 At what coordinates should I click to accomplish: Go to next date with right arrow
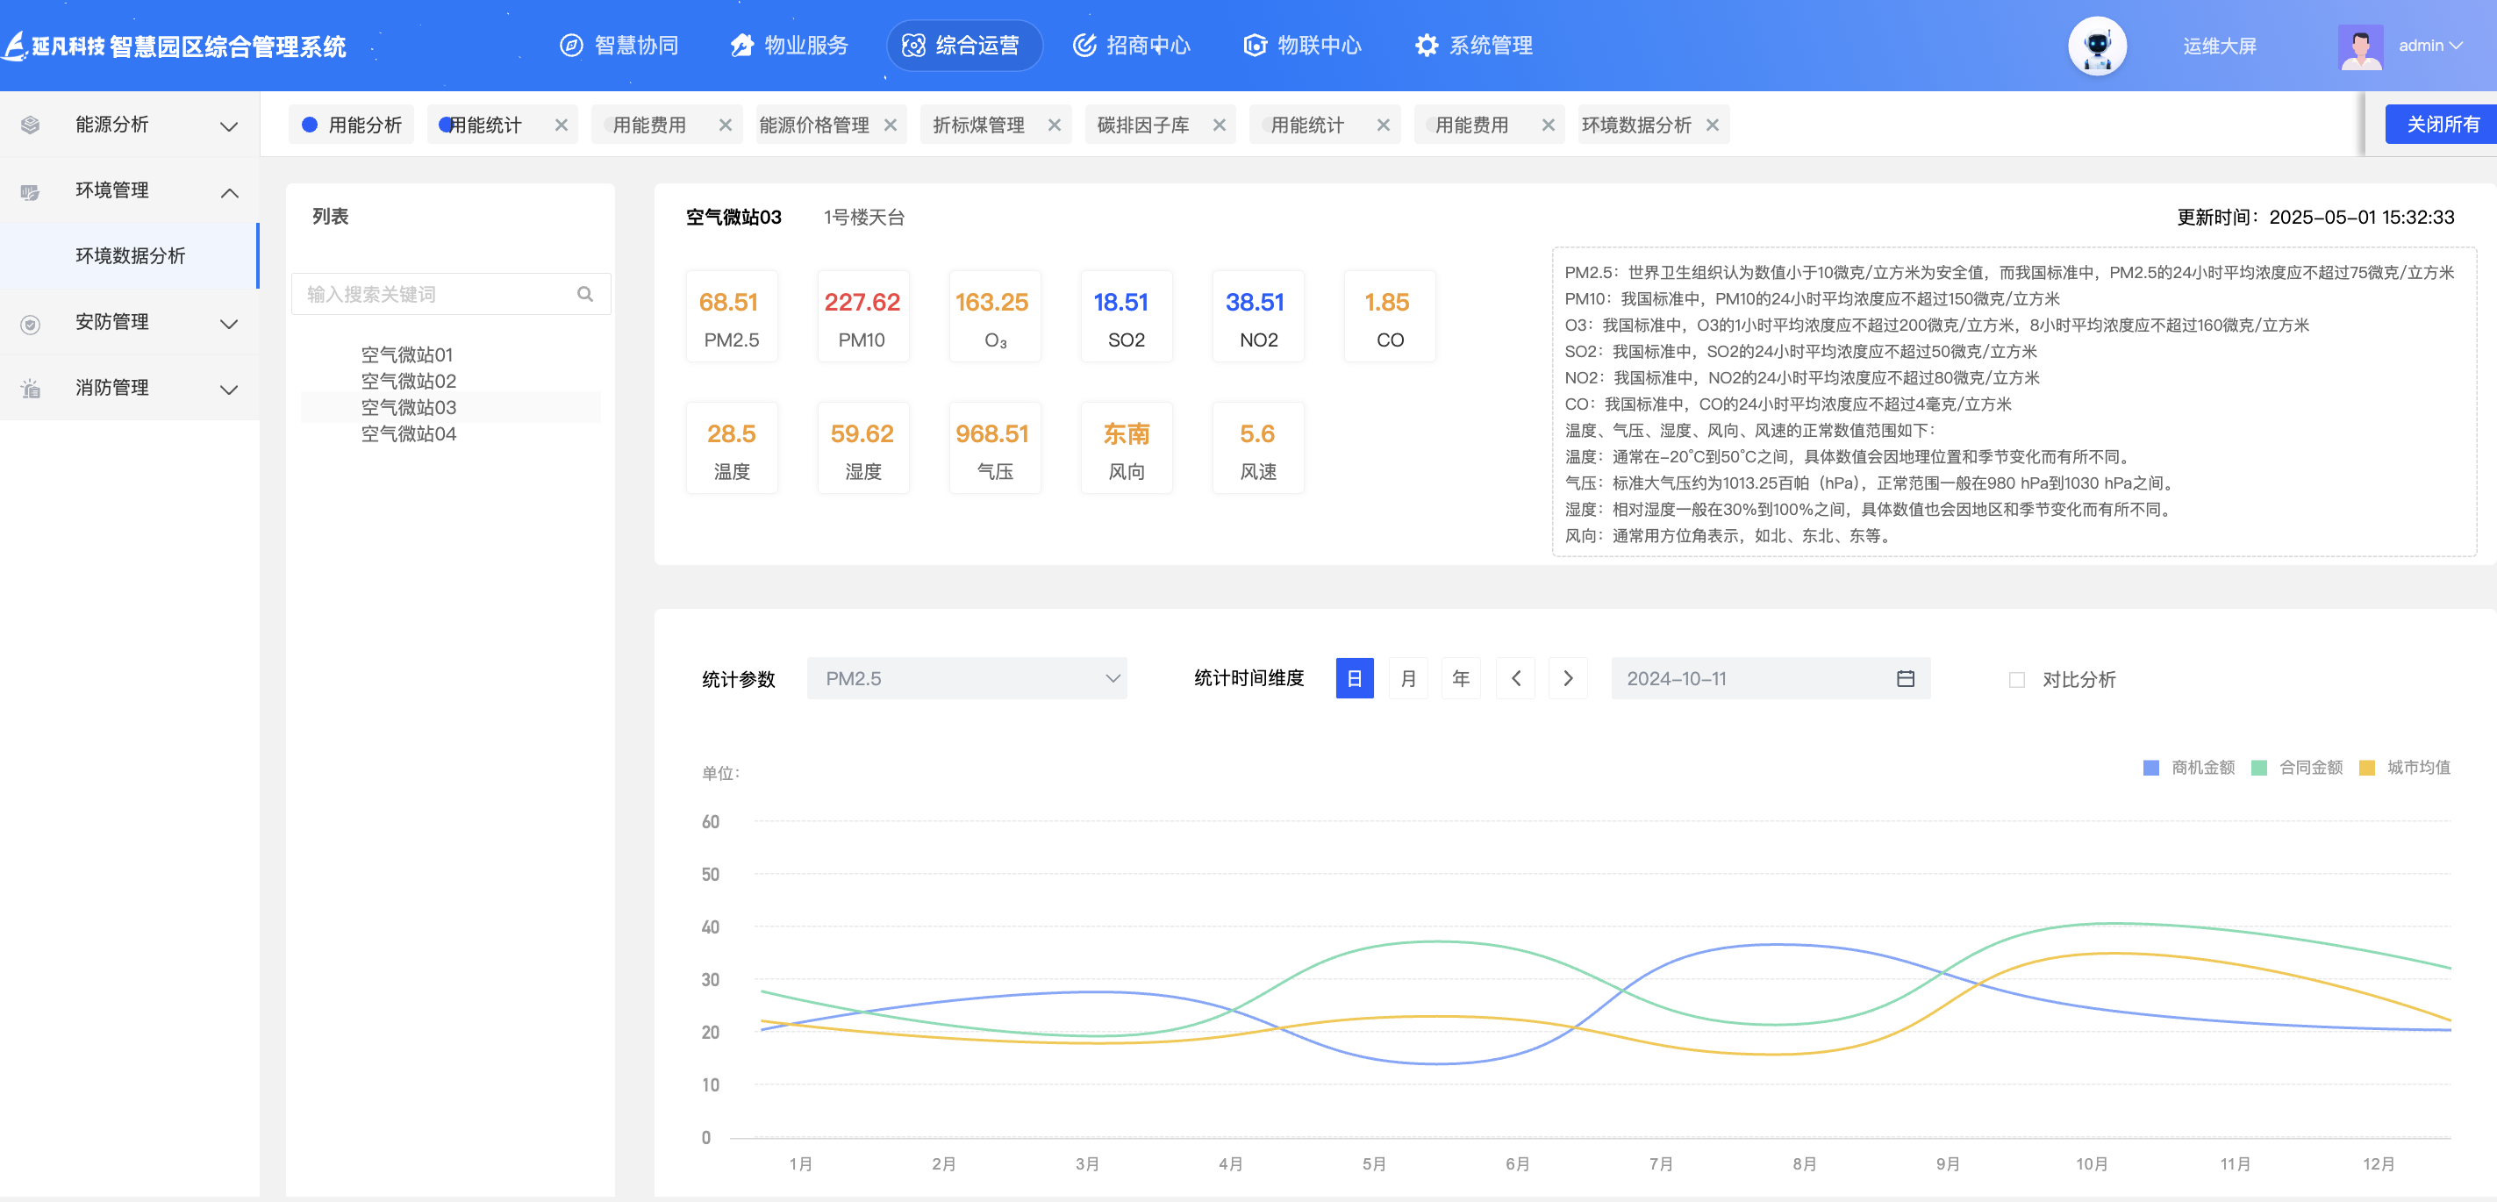1567,678
